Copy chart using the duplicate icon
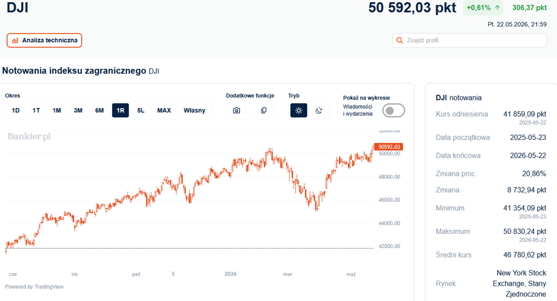The width and height of the screenshot is (557, 301). pyautogui.click(x=264, y=111)
